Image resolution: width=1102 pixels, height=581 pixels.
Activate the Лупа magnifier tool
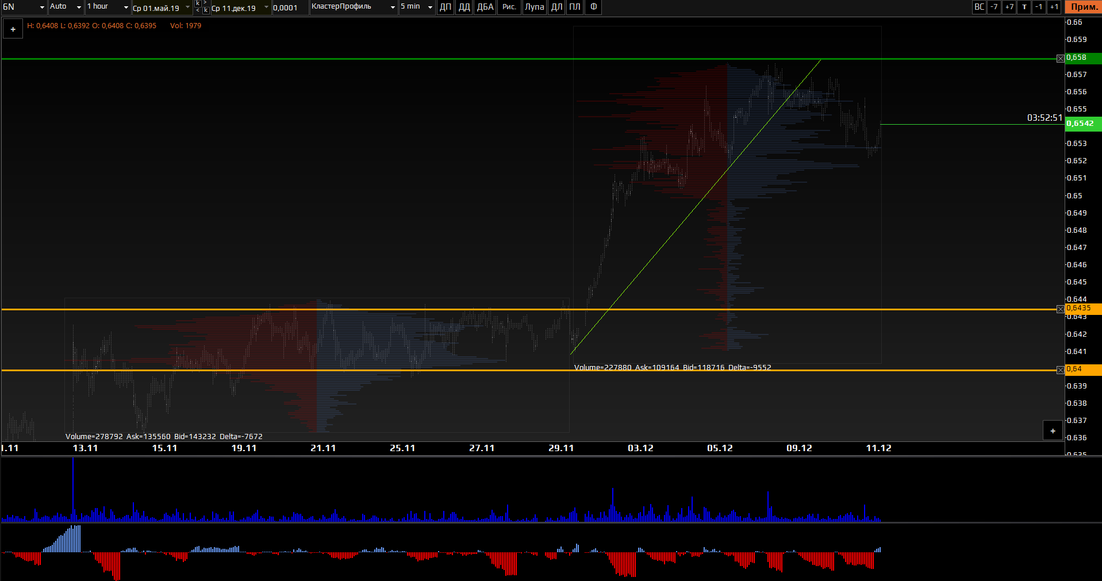click(x=534, y=7)
